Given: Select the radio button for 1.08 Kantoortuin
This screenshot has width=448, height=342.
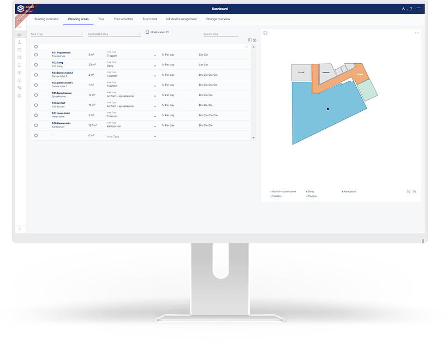Looking at the screenshot, I should click(36, 125).
